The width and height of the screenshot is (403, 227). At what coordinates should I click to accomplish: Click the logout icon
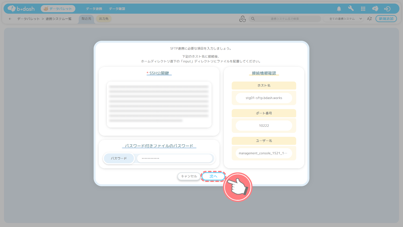tap(387, 9)
